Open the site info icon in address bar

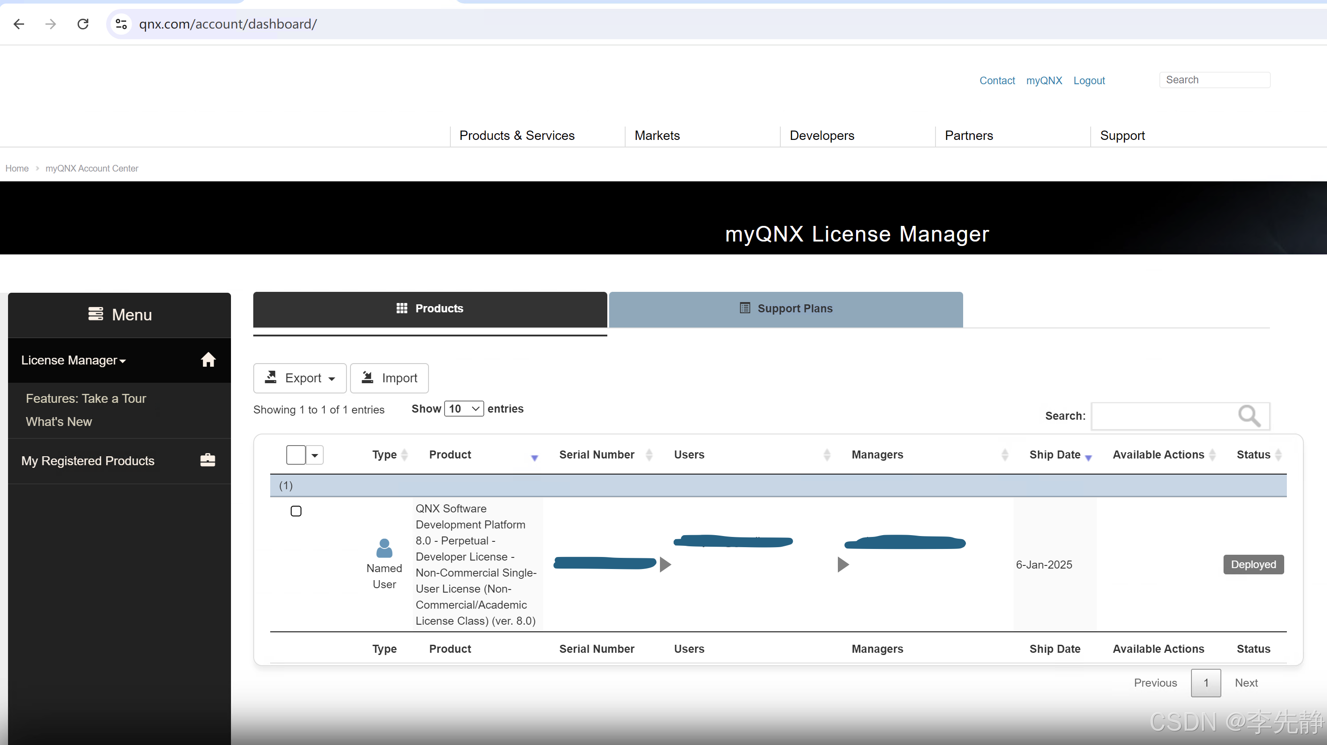(122, 24)
